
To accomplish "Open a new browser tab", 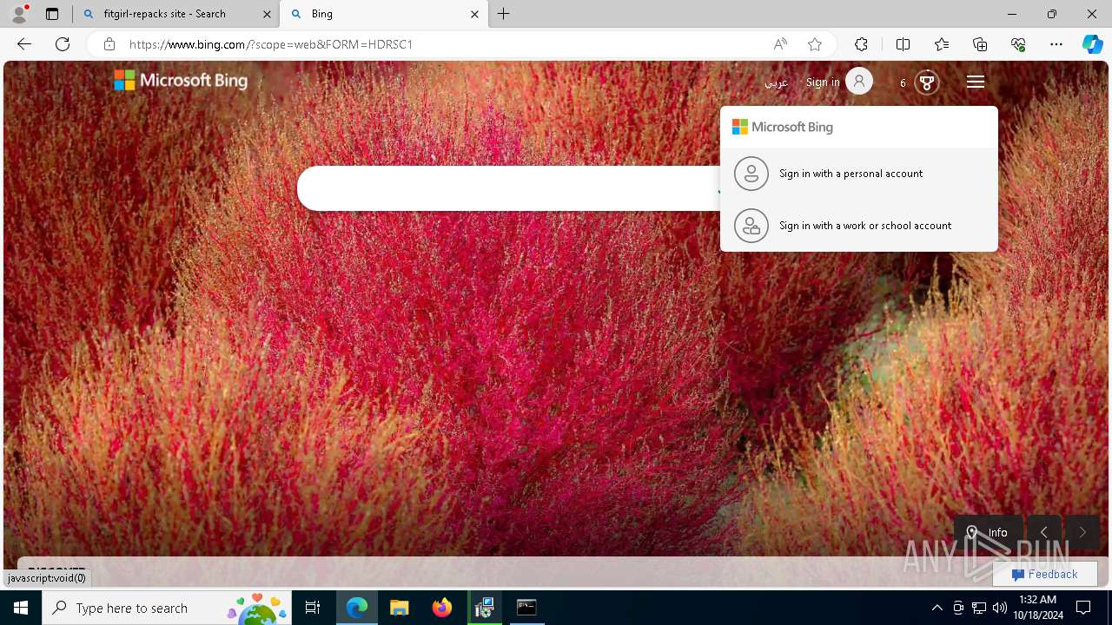I will 503,14.
